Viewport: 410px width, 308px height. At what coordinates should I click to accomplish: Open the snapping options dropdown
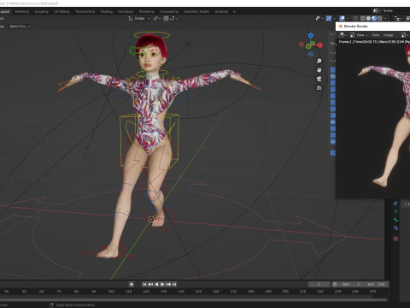(174, 18)
